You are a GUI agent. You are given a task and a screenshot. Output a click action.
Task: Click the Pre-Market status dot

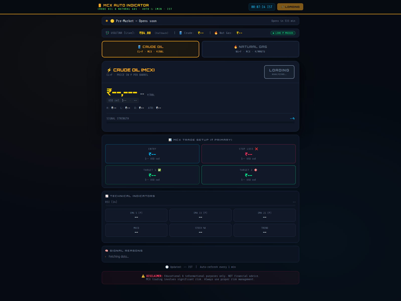[107, 21]
